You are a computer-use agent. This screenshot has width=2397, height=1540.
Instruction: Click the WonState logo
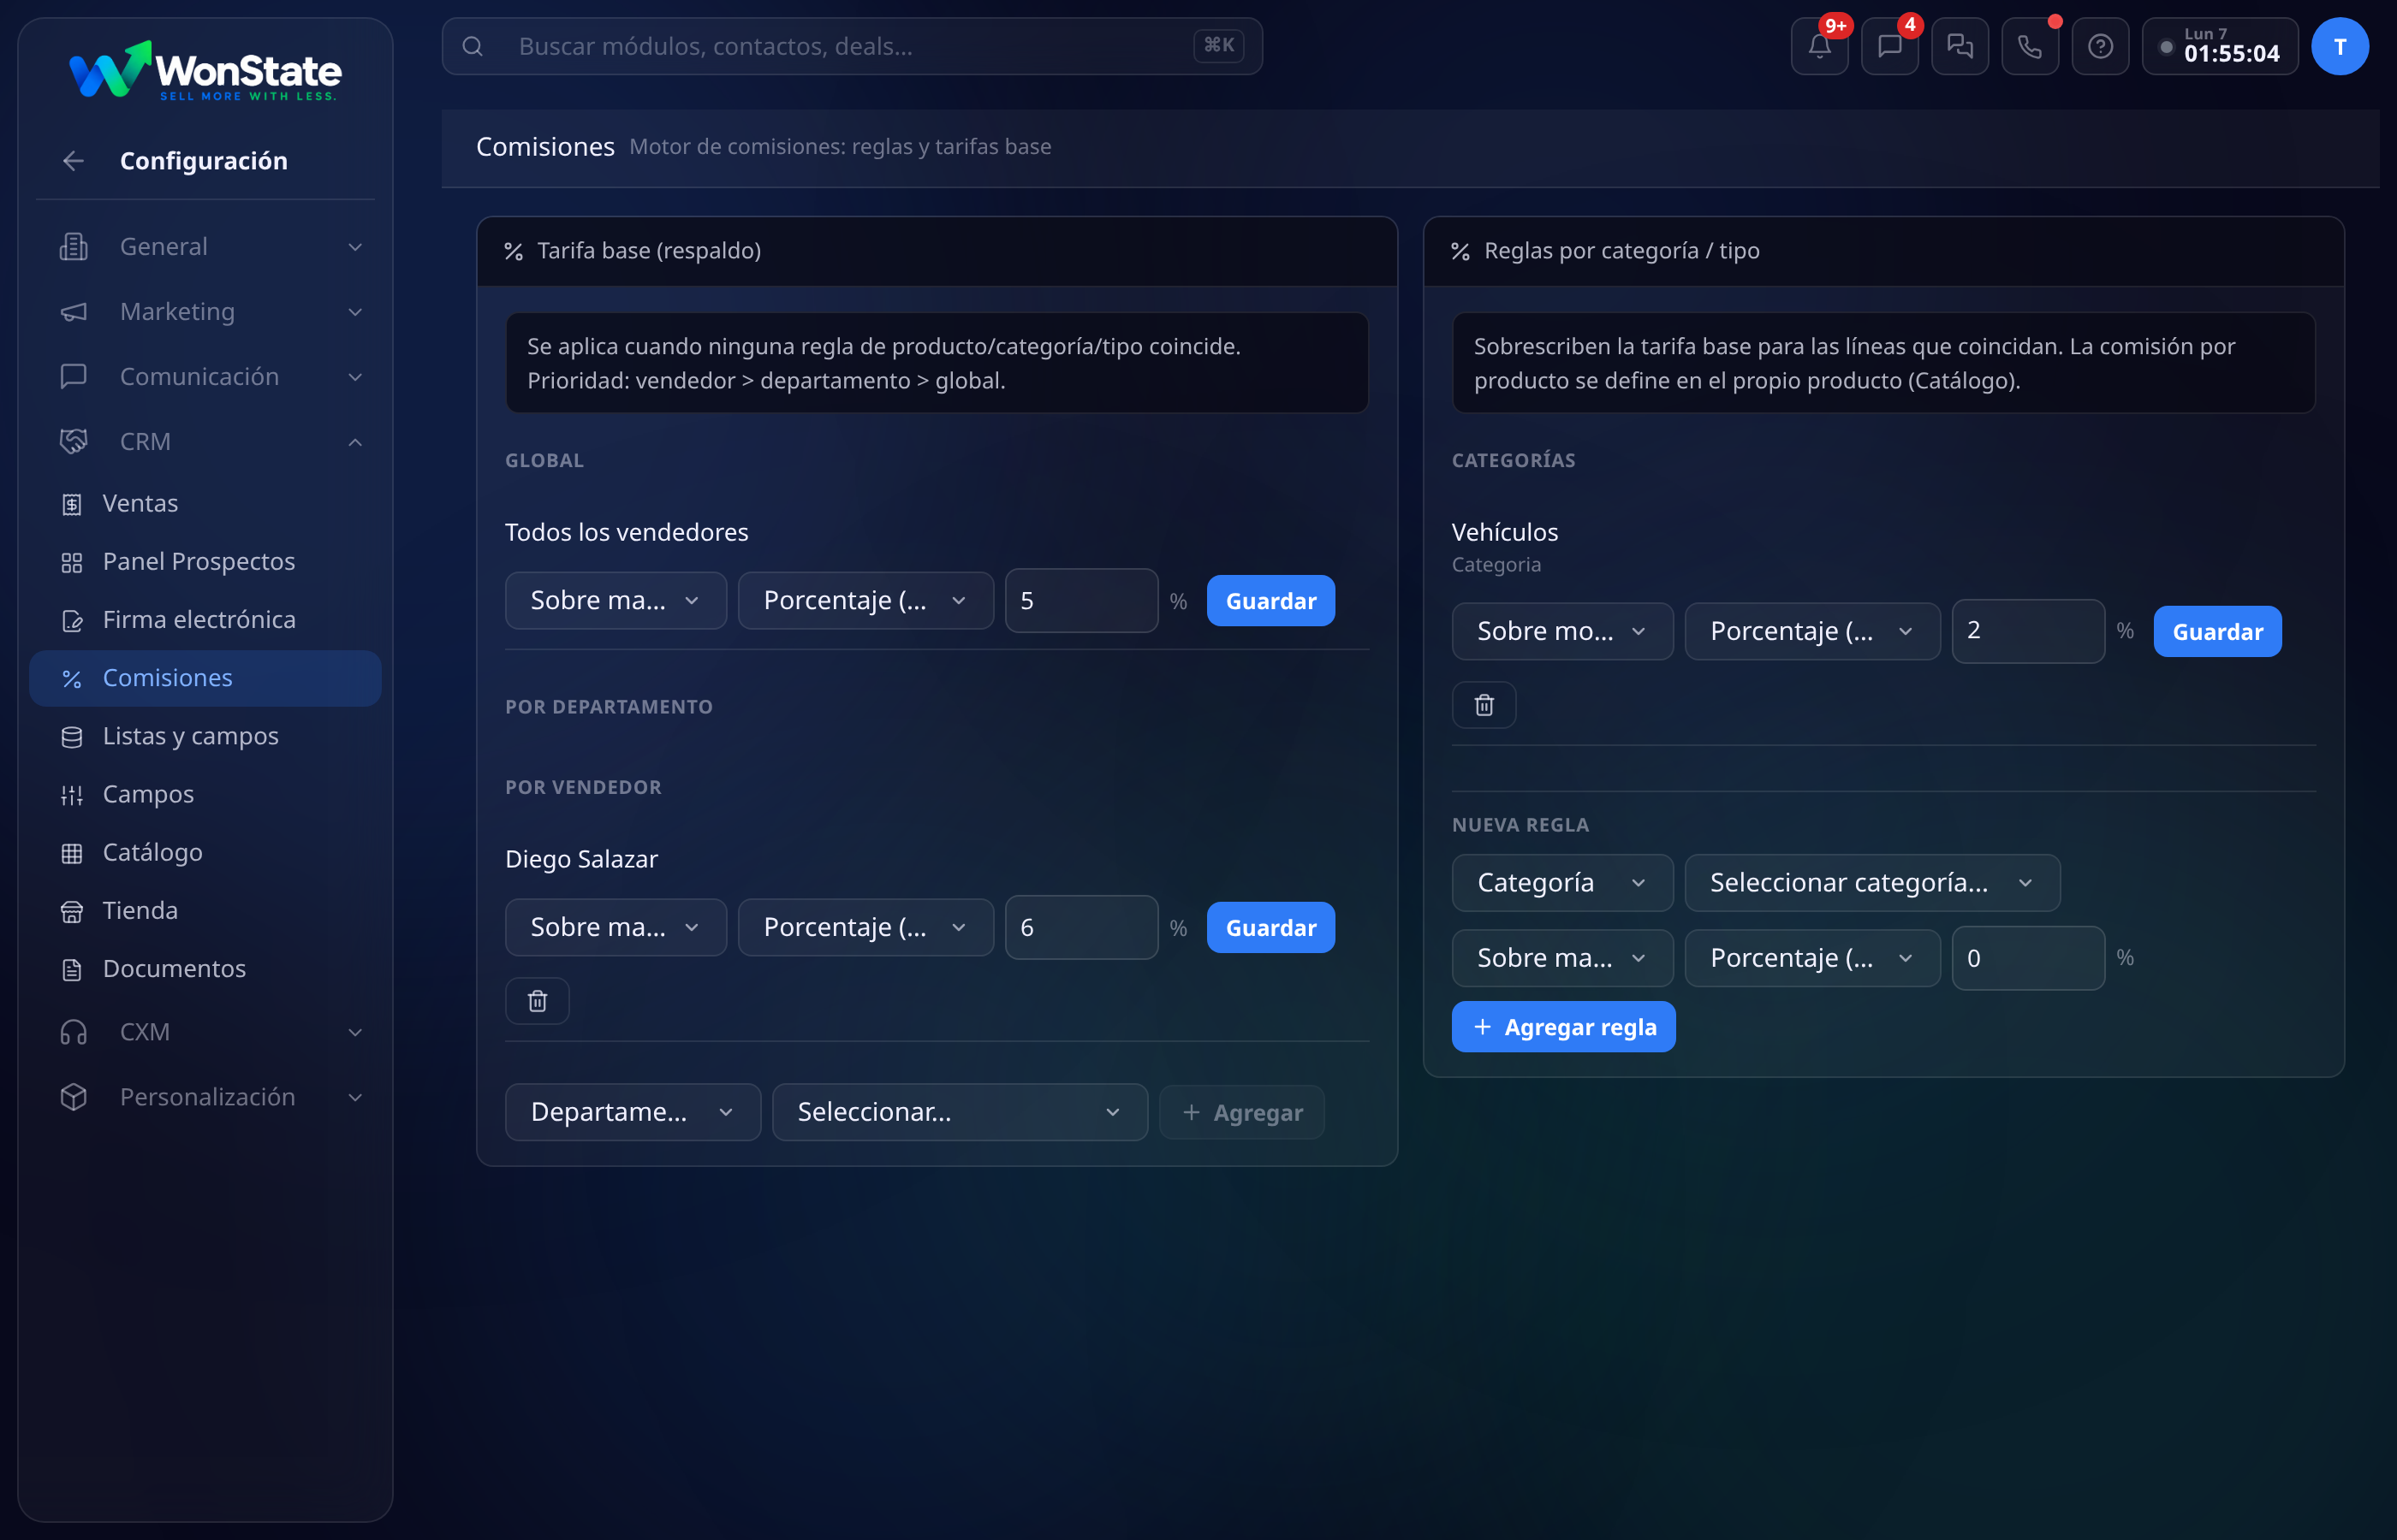coord(205,71)
